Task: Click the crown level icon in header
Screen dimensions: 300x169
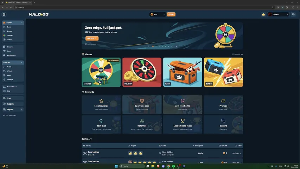Action: click(263, 14)
